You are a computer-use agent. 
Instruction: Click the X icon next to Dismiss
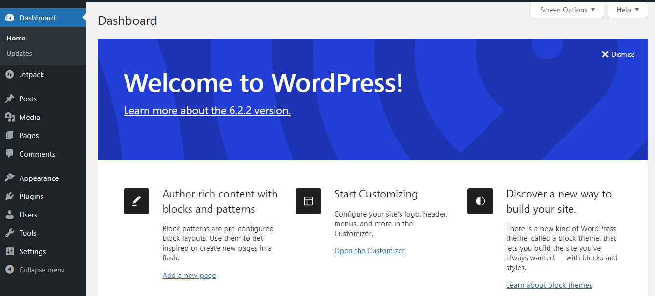pyautogui.click(x=605, y=54)
